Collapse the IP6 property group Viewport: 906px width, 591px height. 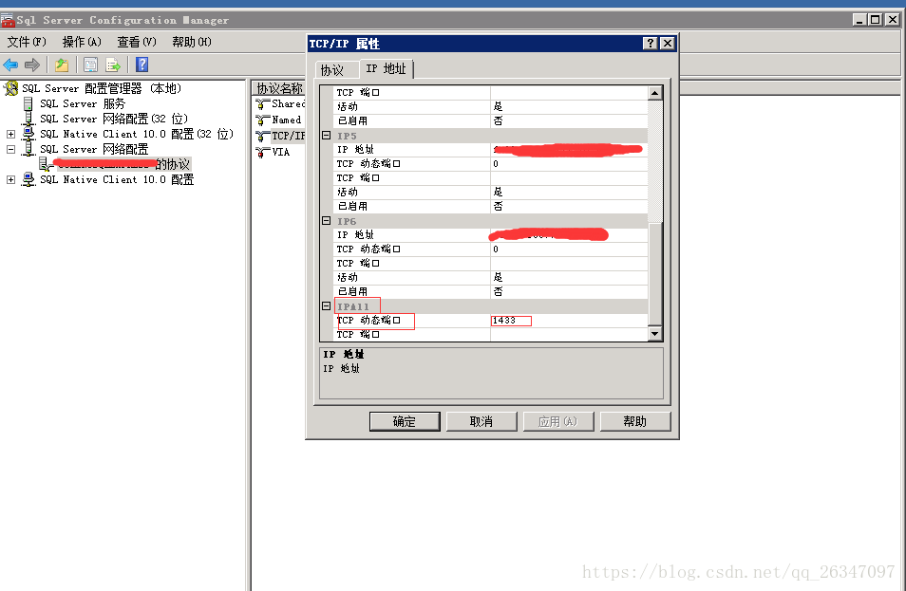click(327, 220)
